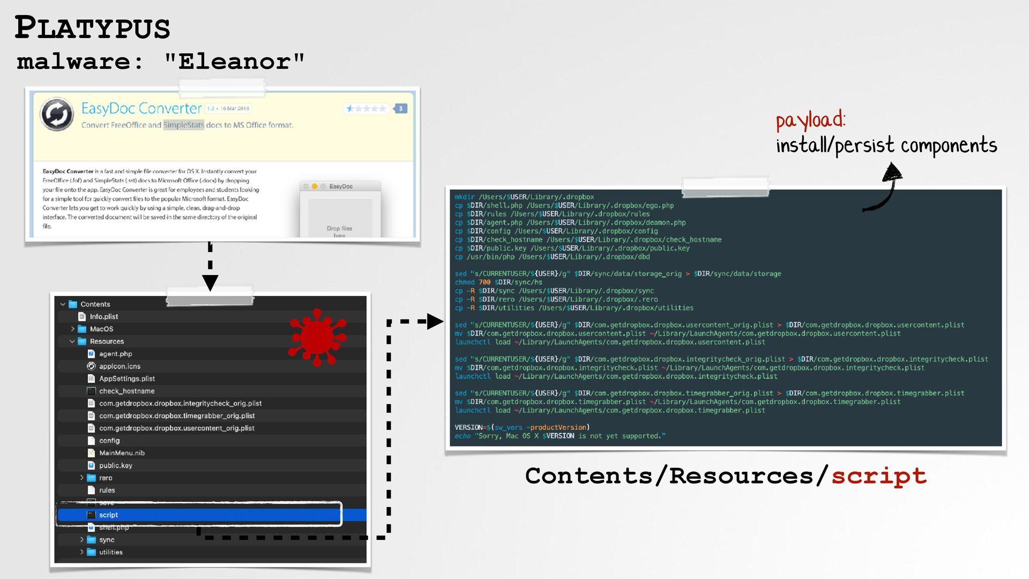Viewport: 1029px width, 579px height.
Task: Expand the MacOS folder chevron
Action: [x=72, y=329]
